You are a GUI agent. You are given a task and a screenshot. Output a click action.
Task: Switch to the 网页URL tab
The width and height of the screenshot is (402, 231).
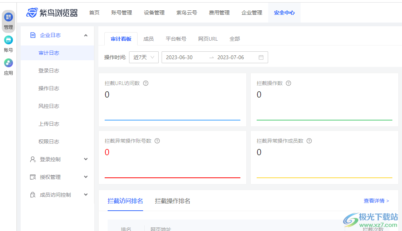[208, 39]
